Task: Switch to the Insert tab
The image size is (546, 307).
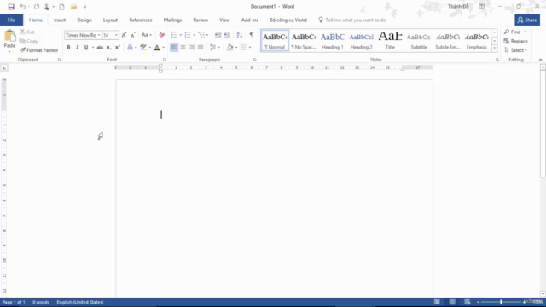Action: point(60,20)
